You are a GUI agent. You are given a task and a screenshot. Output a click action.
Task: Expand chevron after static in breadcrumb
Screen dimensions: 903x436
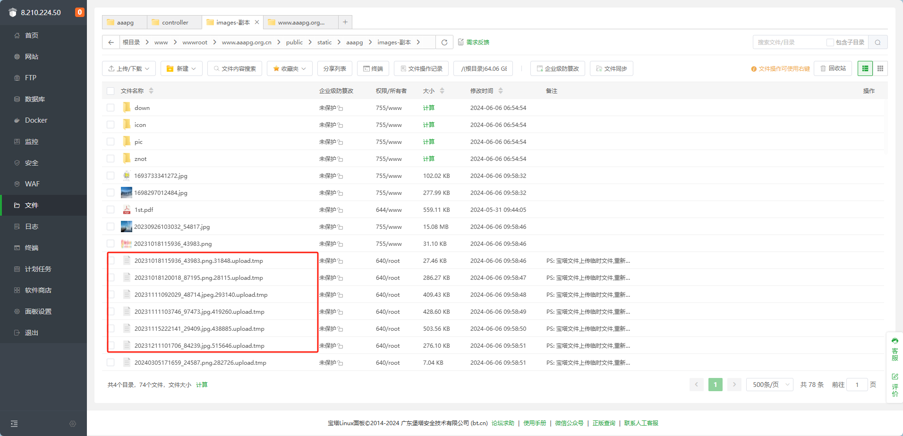coord(339,42)
